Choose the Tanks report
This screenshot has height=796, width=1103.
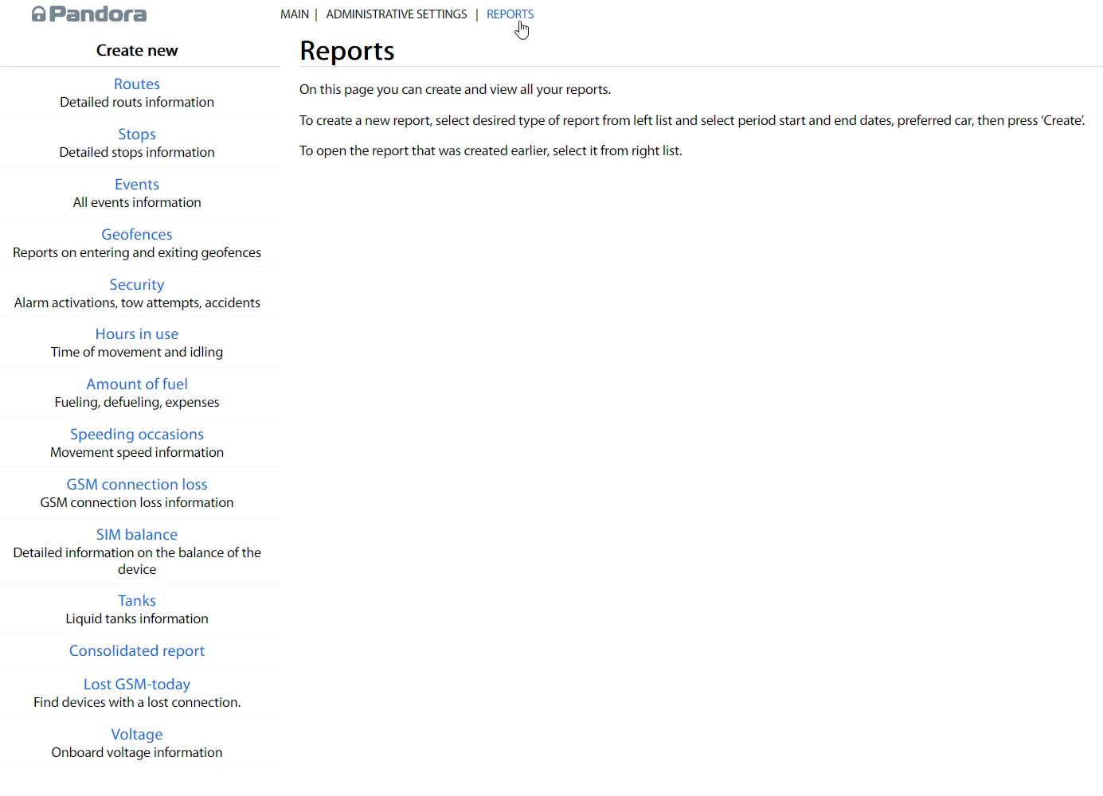(137, 600)
